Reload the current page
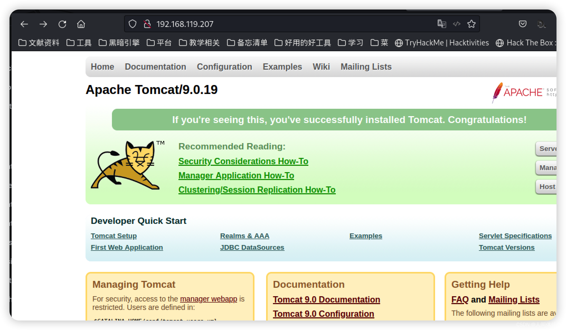The image size is (566, 330). [62, 24]
